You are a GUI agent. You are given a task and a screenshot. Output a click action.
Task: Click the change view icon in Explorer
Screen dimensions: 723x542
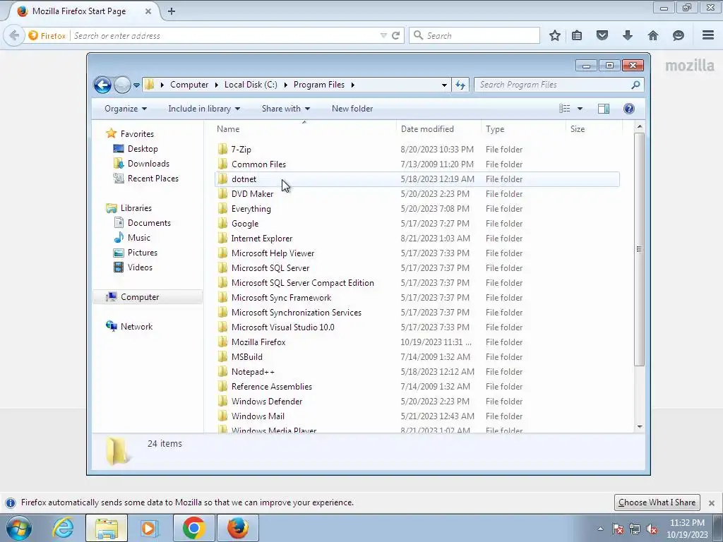(564, 108)
